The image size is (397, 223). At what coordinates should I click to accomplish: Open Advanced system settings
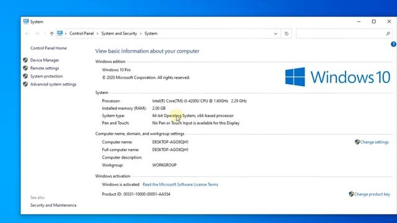(53, 84)
